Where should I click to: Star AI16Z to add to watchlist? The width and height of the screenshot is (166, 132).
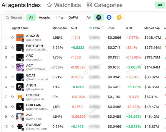click(x=12, y=38)
